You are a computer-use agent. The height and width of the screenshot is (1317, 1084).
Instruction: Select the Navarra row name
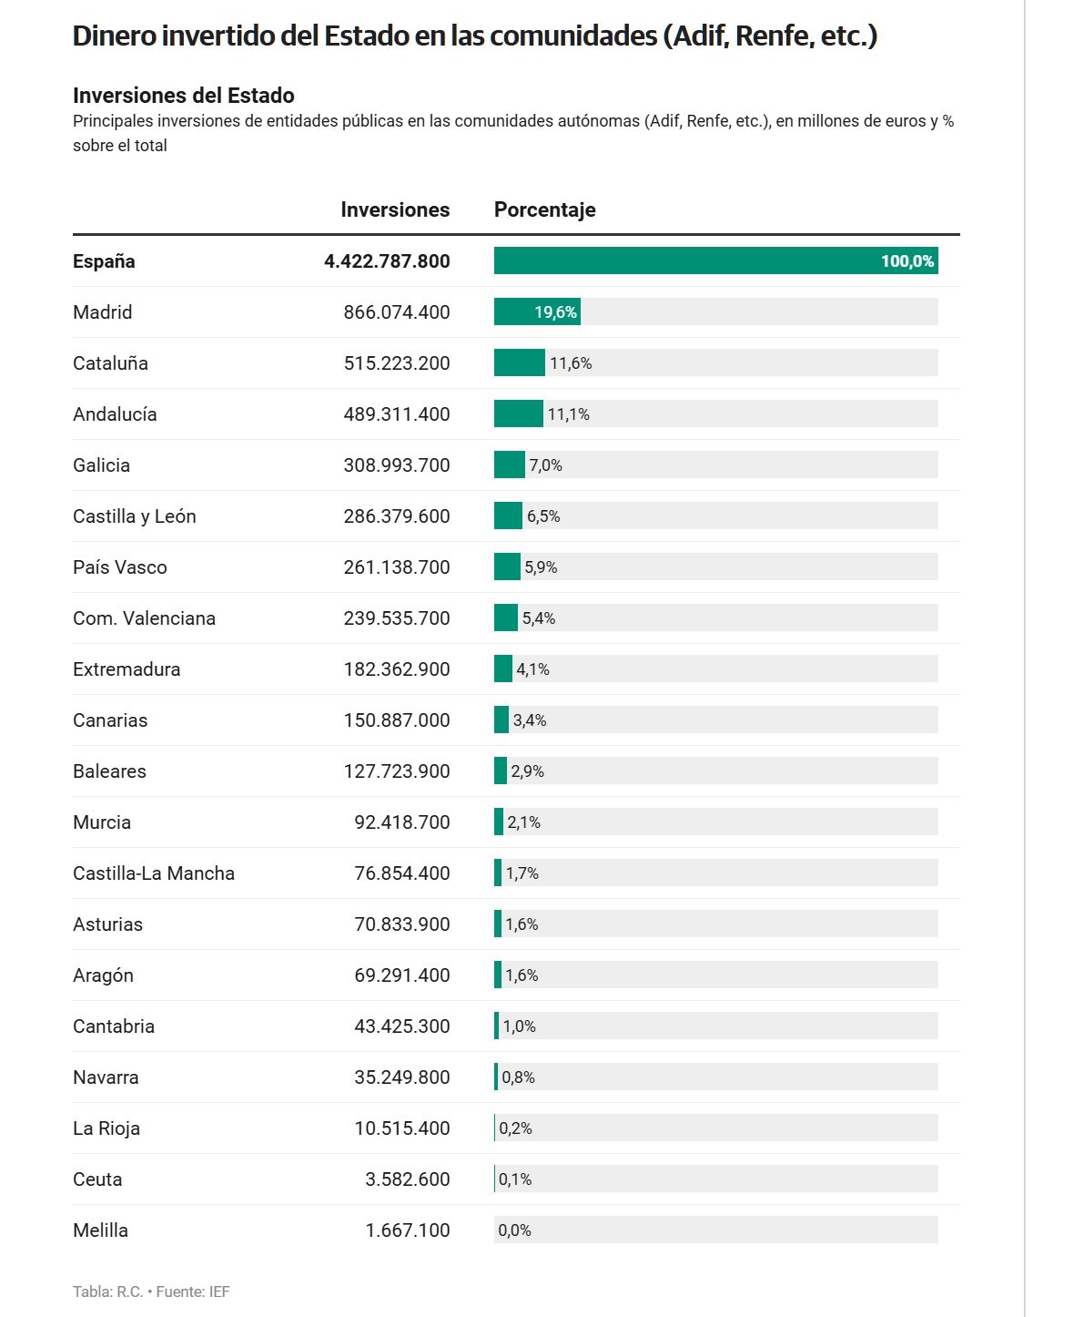[x=106, y=1077]
